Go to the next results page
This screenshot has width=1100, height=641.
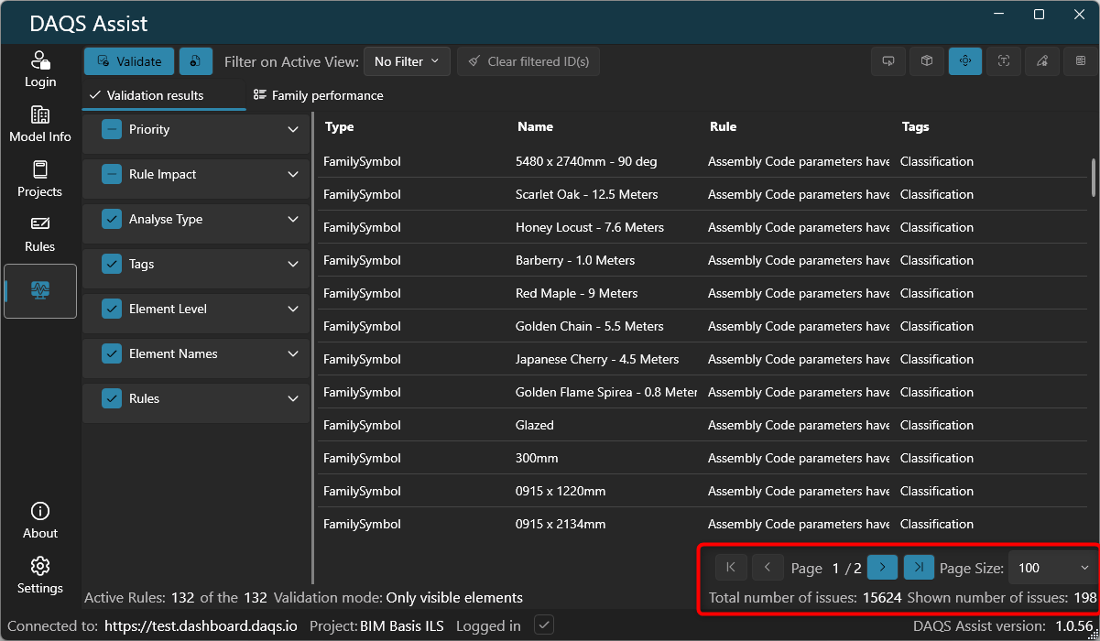pos(882,568)
